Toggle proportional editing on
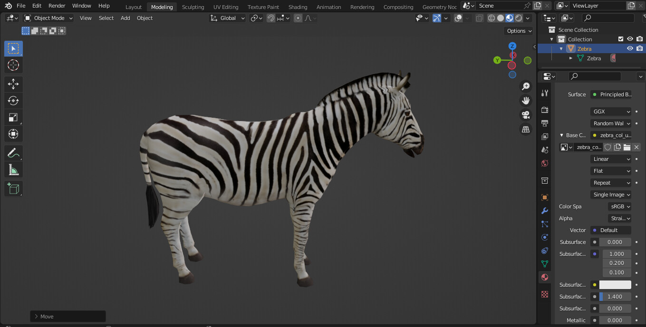The height and width of the screenshot is (327, 646). tap(298, 18)
